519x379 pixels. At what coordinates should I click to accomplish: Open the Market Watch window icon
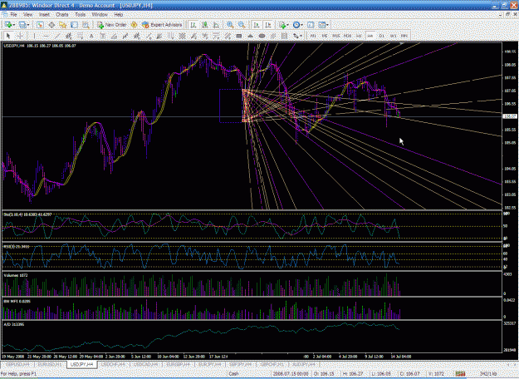[40, 25]
